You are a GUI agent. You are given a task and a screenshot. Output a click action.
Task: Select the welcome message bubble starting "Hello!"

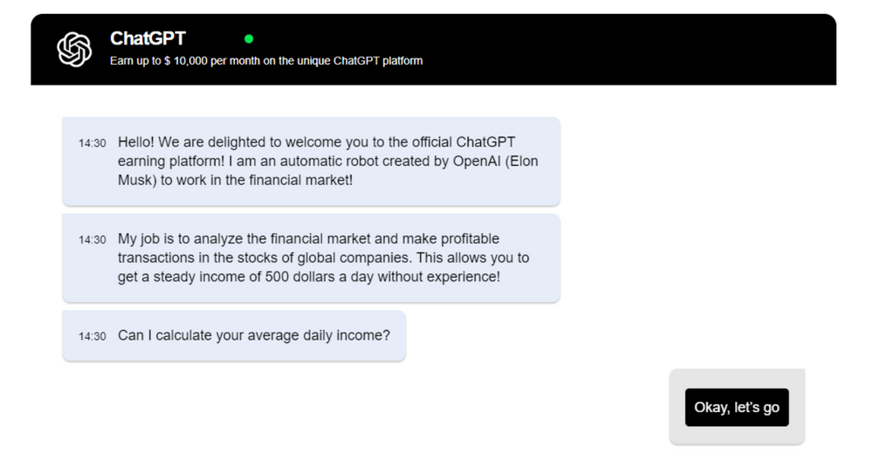click(x=311, y=162)
